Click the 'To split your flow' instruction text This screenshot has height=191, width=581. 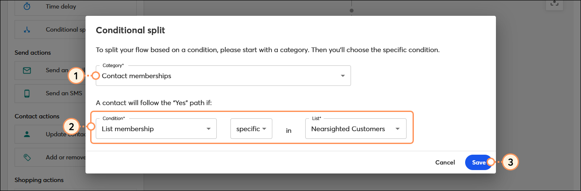point(268,50)
